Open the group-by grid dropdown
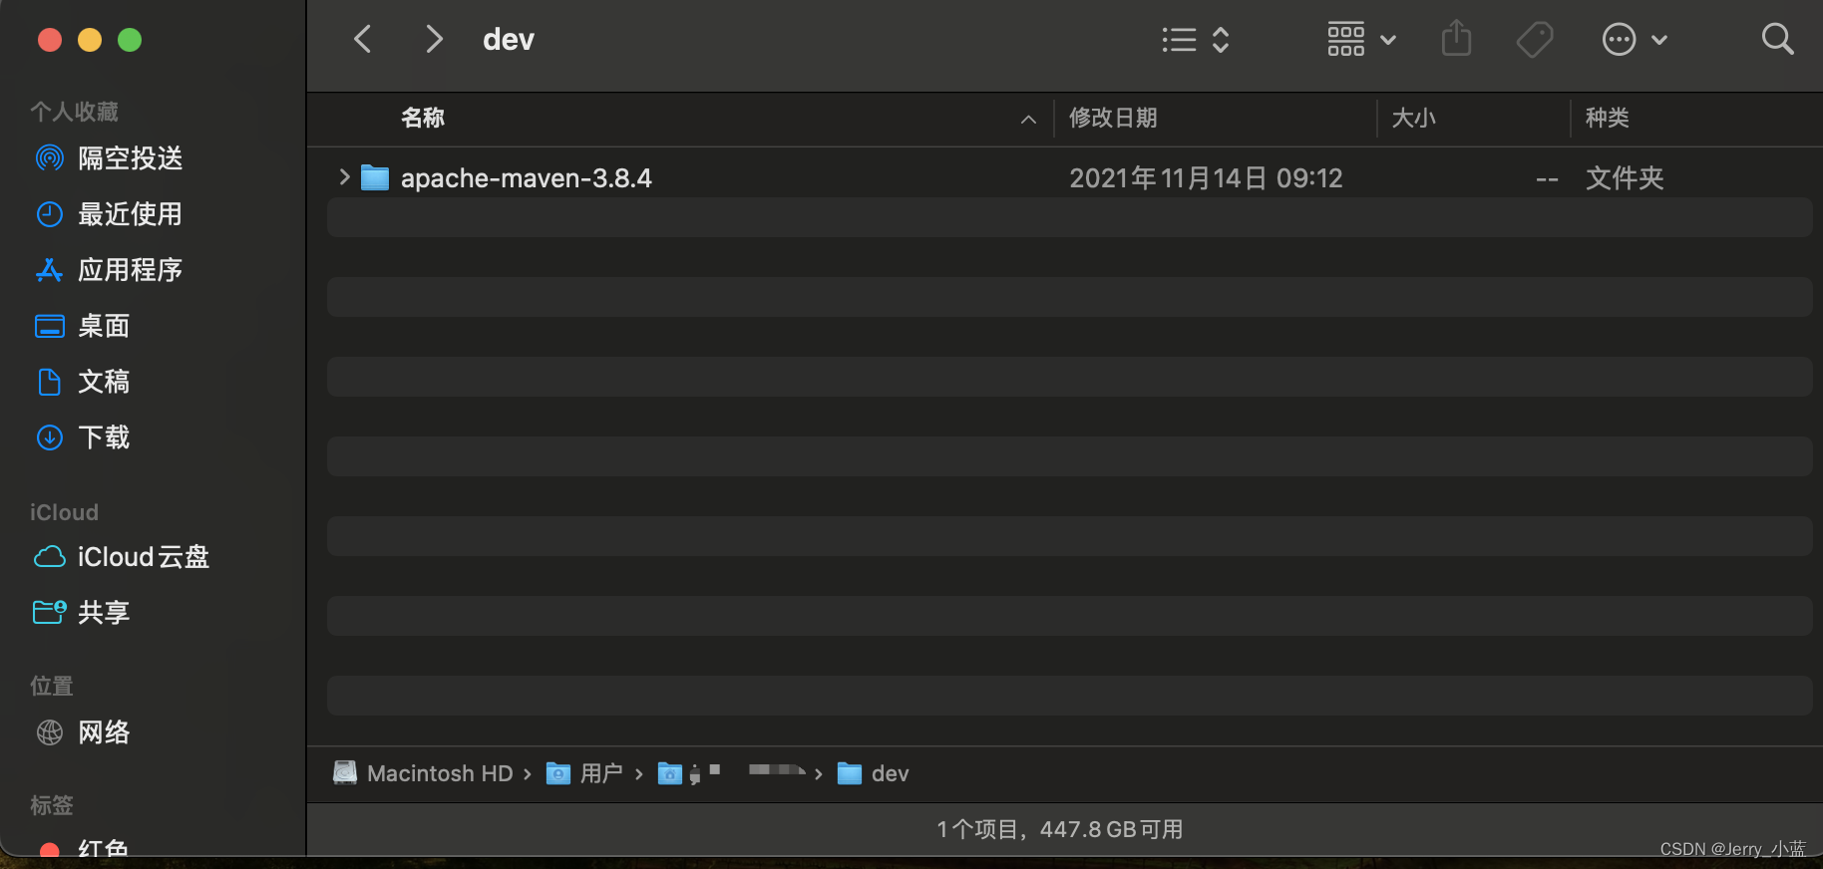This screenshot has width=1823, height=869. point(1361,40)
